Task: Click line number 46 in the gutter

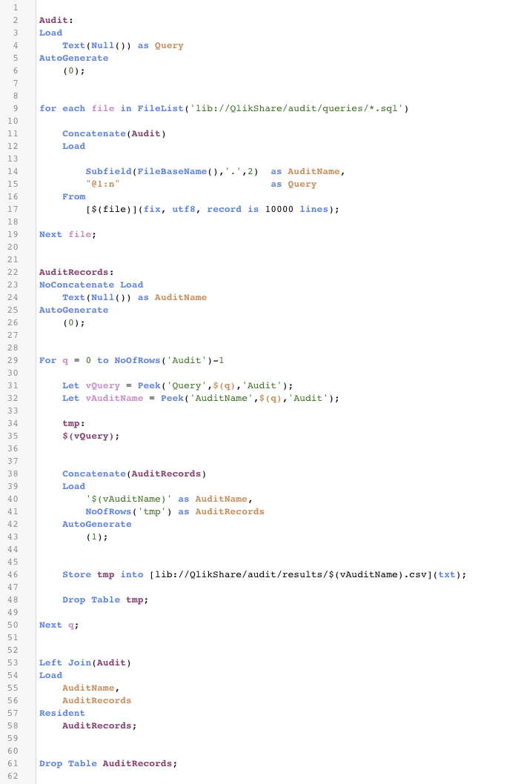Action: coord(13,574)
